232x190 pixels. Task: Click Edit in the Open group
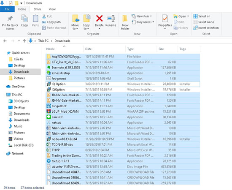tap(179, 22)
